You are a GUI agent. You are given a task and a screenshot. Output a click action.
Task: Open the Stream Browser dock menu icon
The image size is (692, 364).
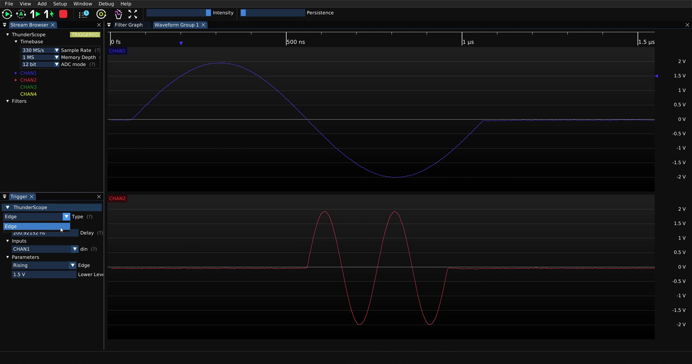coord(5,25)
